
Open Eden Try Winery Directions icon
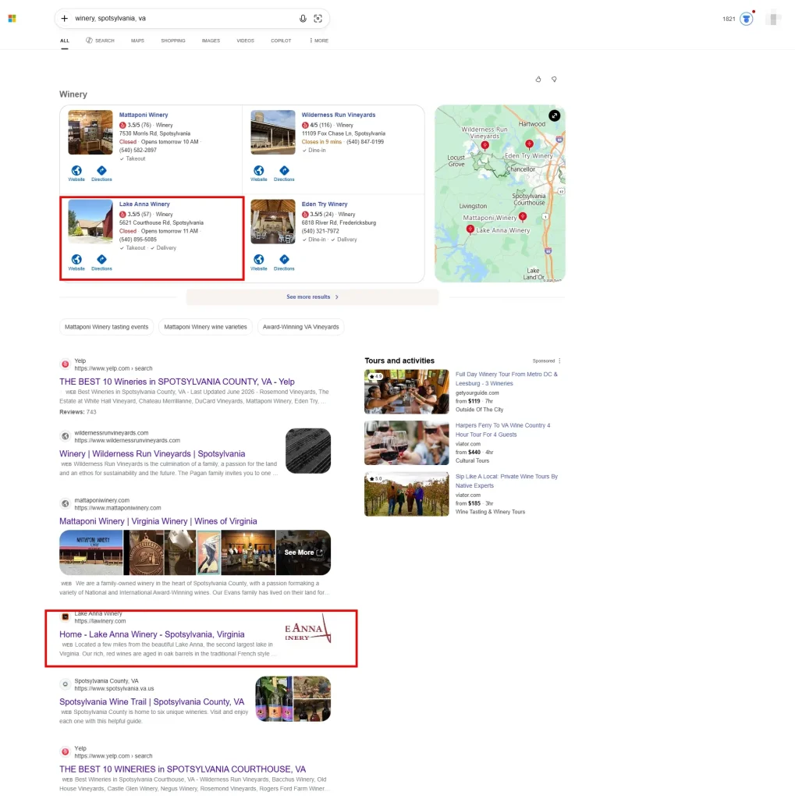pos(284,262)
